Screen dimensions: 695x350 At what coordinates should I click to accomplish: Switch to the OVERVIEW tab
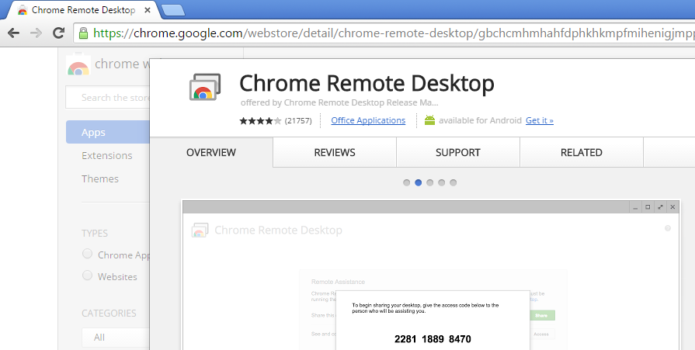coord(211,152)
